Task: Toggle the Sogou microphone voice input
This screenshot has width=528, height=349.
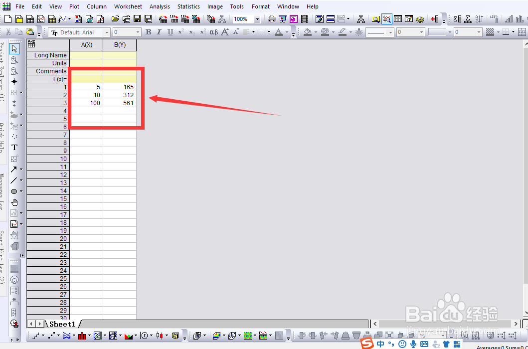Action: point(413,344)
